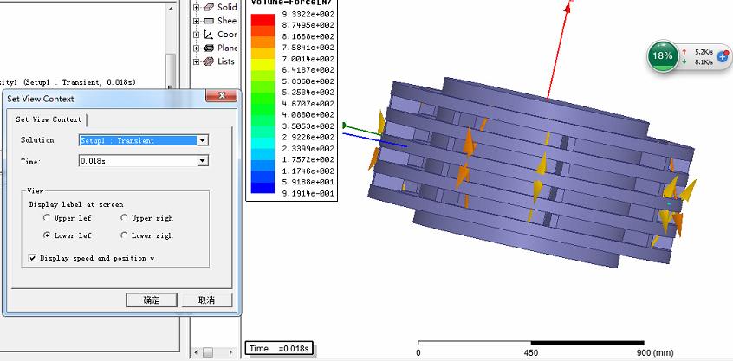
Task: Click the 4.6707e+002 legend value
Action: click(x=308, y=104)
